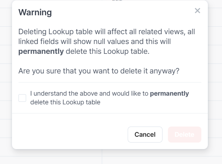222x164 pixels.
Task: Click the divider line above the confirmation checkbox
Action: point(110,83)
